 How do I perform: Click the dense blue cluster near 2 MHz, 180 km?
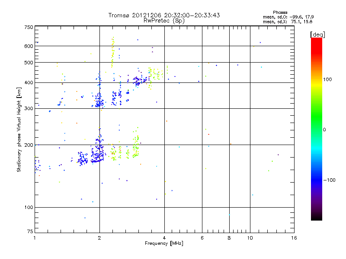pos(98,152)
